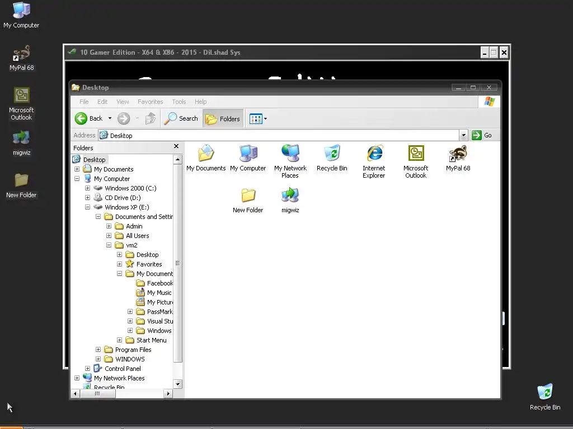573x429 pixels.
Task: Click the Back arrow toolbar button
Action: [89, 118]
